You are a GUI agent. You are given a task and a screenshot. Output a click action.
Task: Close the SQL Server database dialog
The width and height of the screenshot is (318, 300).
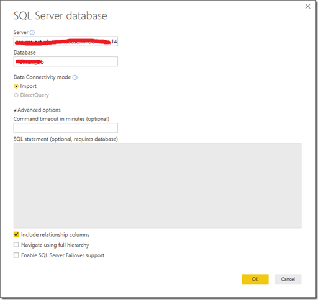tap(308, 6)
